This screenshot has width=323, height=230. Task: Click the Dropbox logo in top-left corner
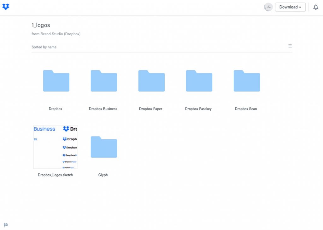[x=6, y=7]
